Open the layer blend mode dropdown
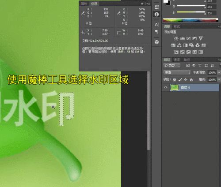 pos(177,72)
